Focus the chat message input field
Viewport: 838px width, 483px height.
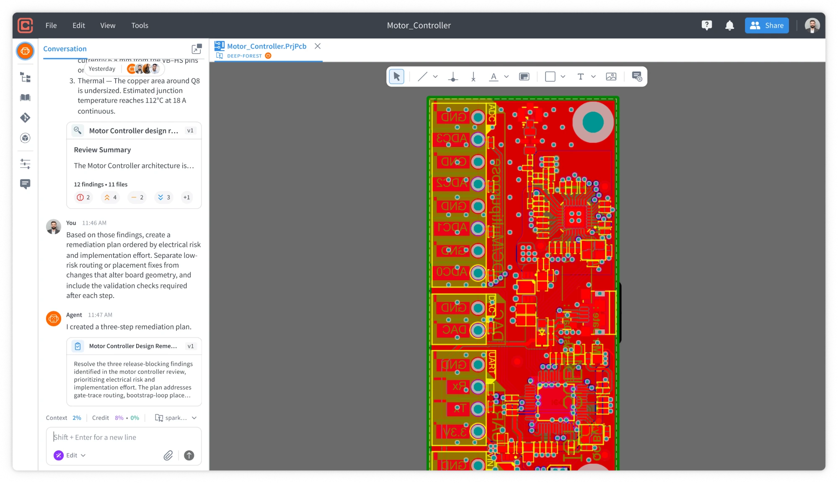[124, 437]
